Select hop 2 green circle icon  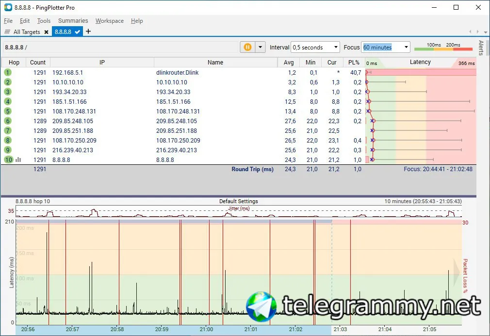(x=8, y=82)
